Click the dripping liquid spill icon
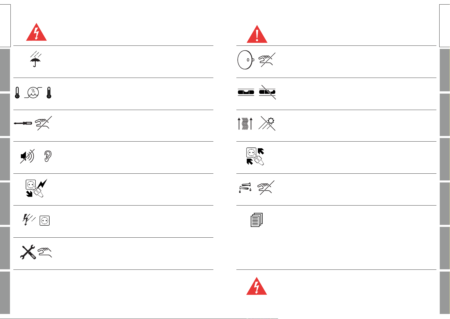Image resolution: width=450 pixels, height=319 pixels. point(245,187)
